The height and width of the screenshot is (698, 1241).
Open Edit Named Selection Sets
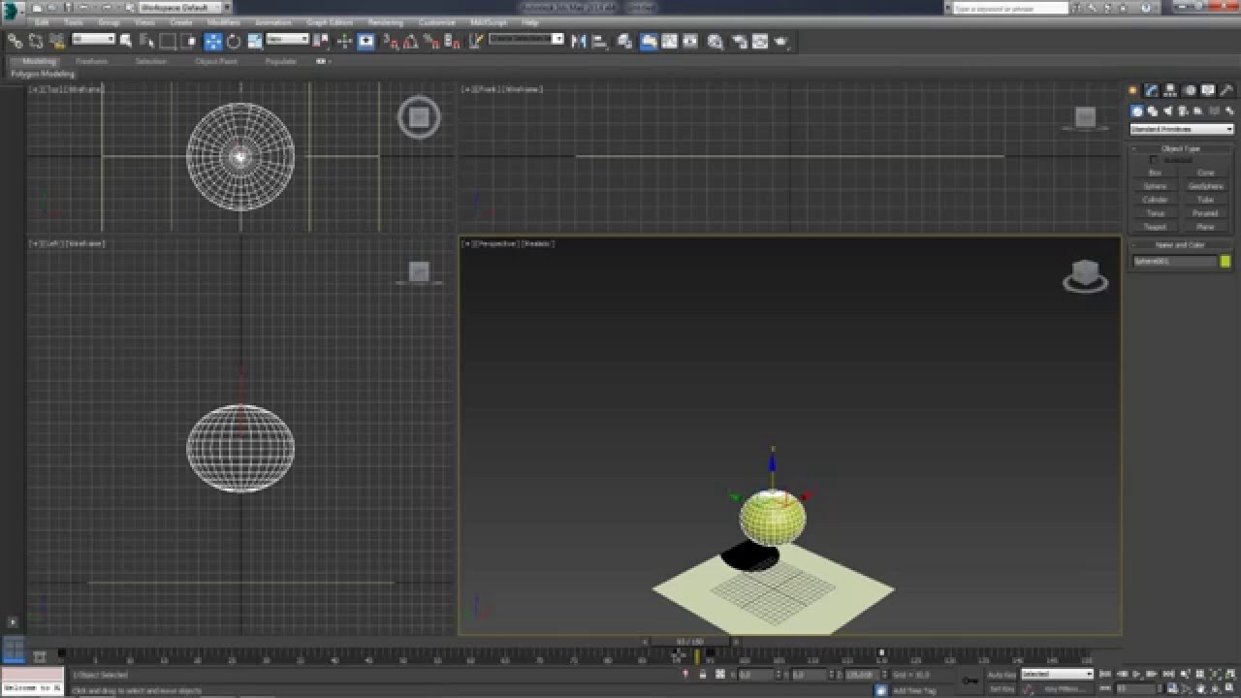[x=475, y=41]
